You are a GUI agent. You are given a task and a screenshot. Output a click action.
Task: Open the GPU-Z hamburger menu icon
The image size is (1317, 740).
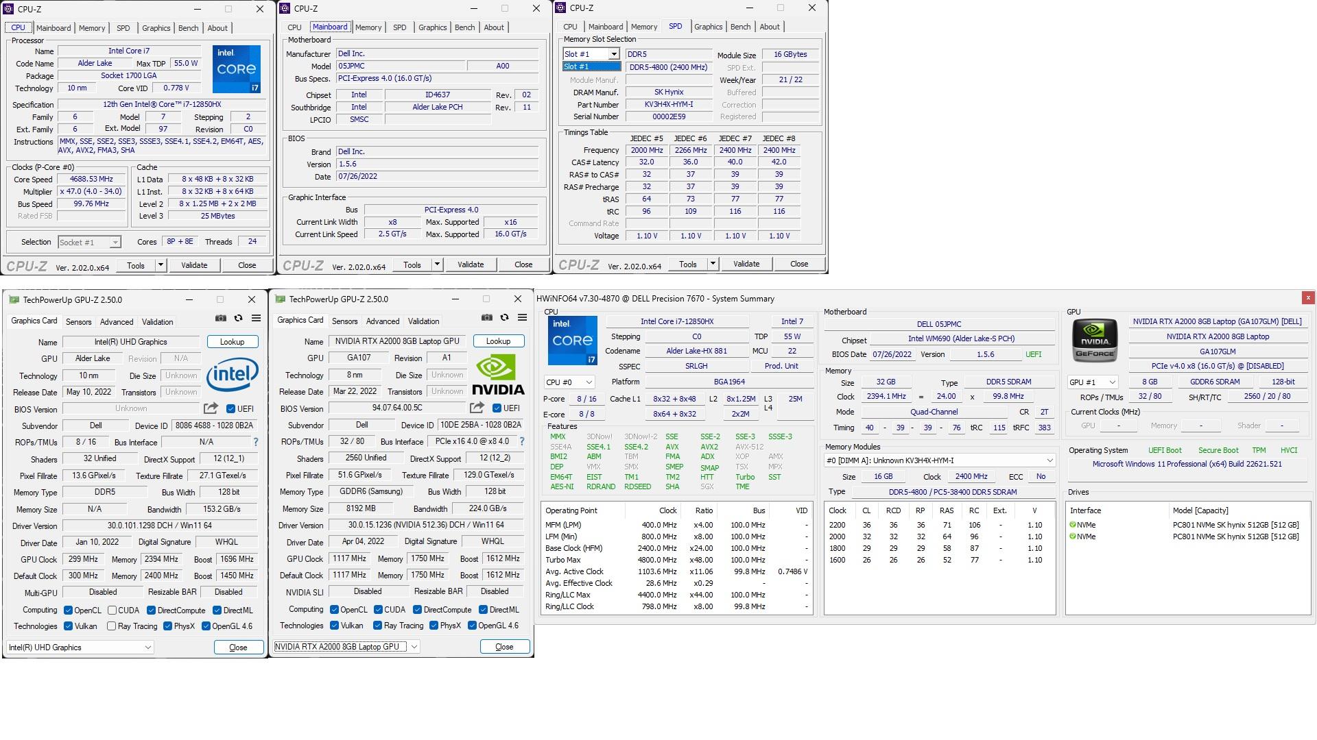[x=524, y=318]
